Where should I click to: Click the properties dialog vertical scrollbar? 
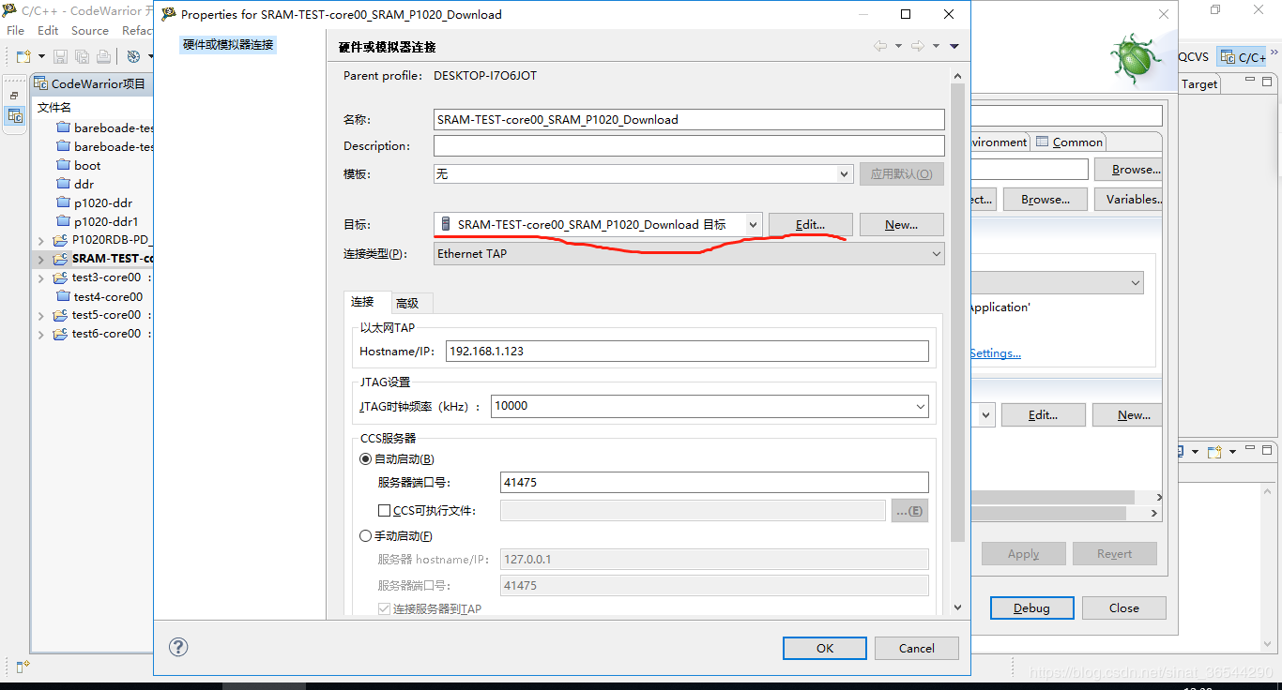957,309
